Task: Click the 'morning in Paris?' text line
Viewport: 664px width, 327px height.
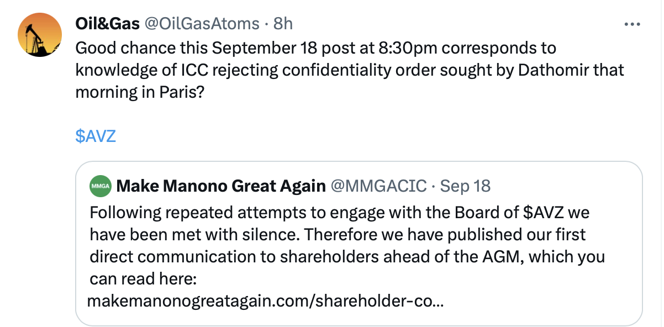Action: click(x=140, y=92)
